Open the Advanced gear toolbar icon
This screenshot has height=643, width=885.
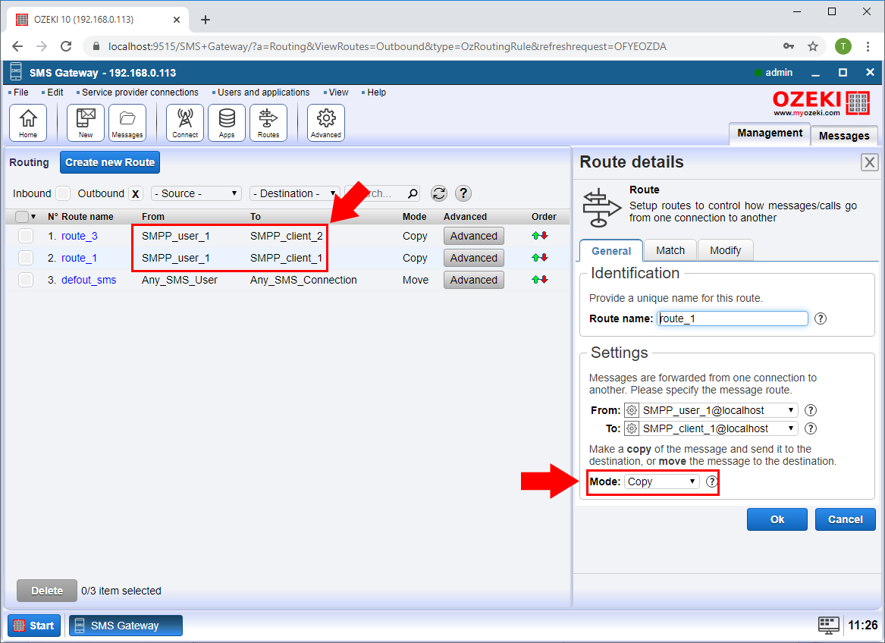[326, 123]
